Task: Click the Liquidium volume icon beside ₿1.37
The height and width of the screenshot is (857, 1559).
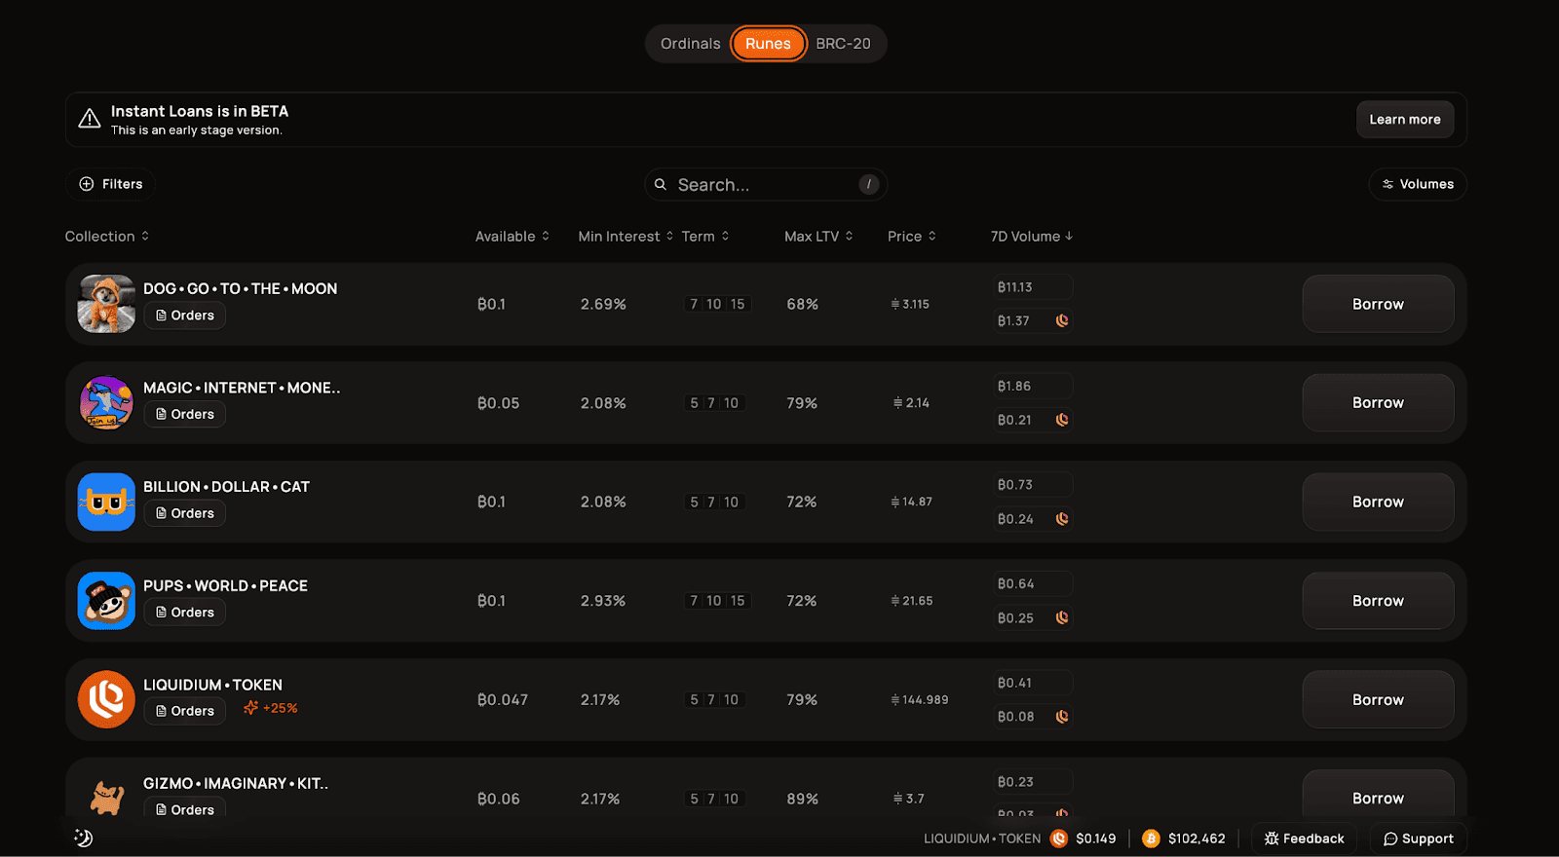Action: point(1062,320)
